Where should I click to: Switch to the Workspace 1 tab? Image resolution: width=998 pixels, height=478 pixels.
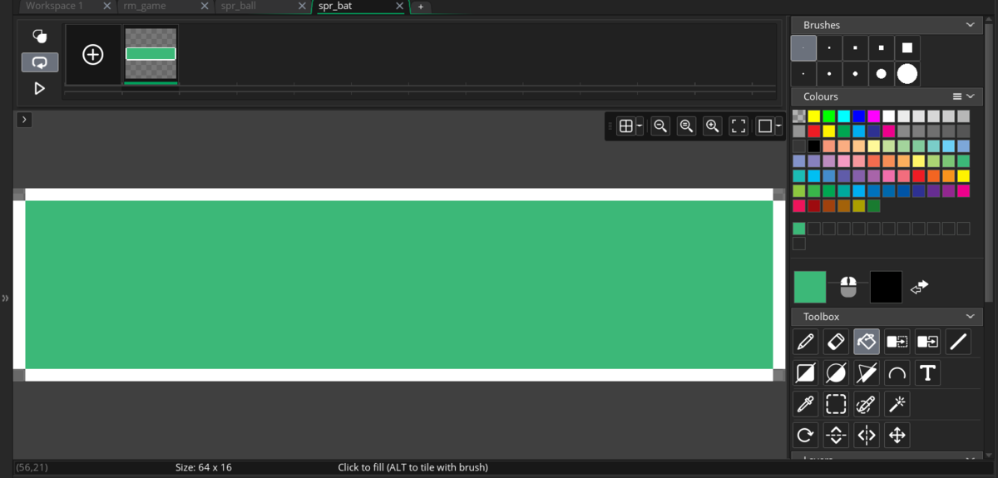point(55,6)
